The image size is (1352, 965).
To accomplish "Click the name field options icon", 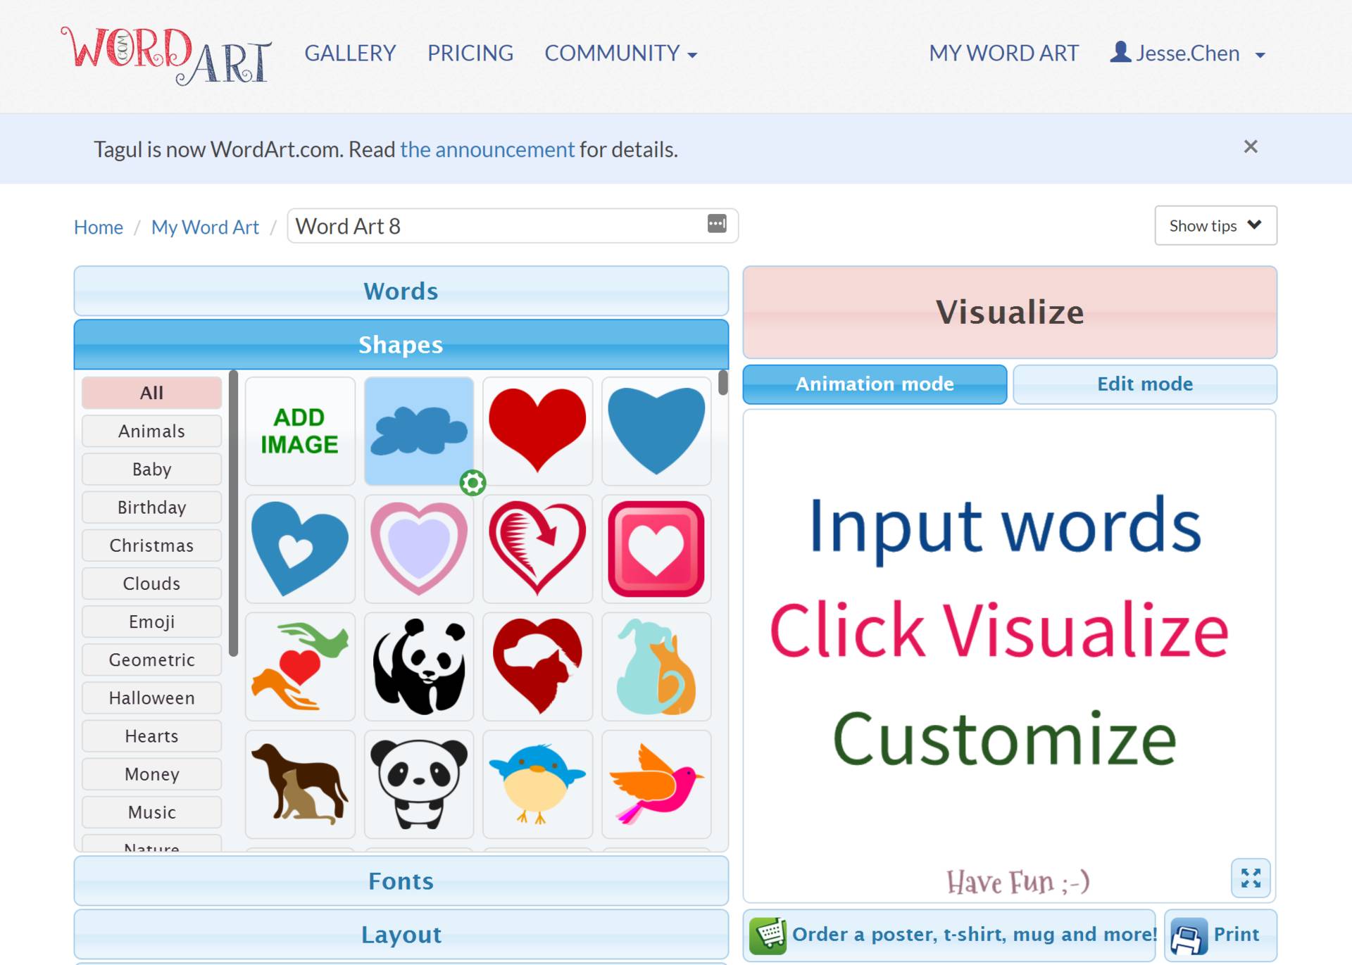I will pyautogui.click(x=716, y=224).
